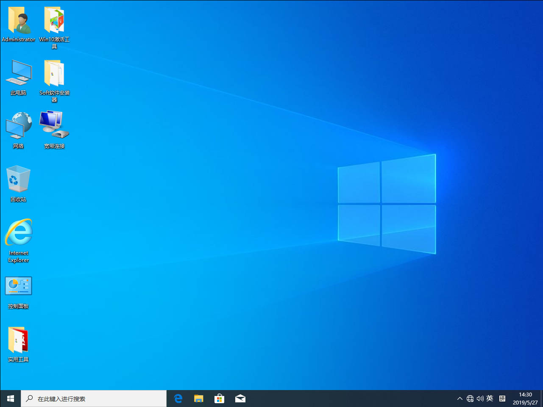Viewport: 543px width, 407px height.
Task: Open the 回收站 (Recycle Bin)
Action: (18, 178)
